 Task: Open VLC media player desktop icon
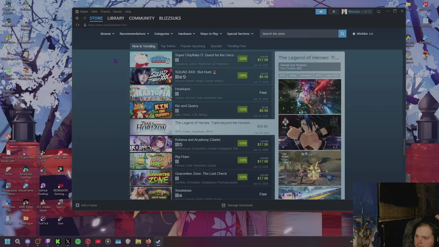[x=43, y=206]
